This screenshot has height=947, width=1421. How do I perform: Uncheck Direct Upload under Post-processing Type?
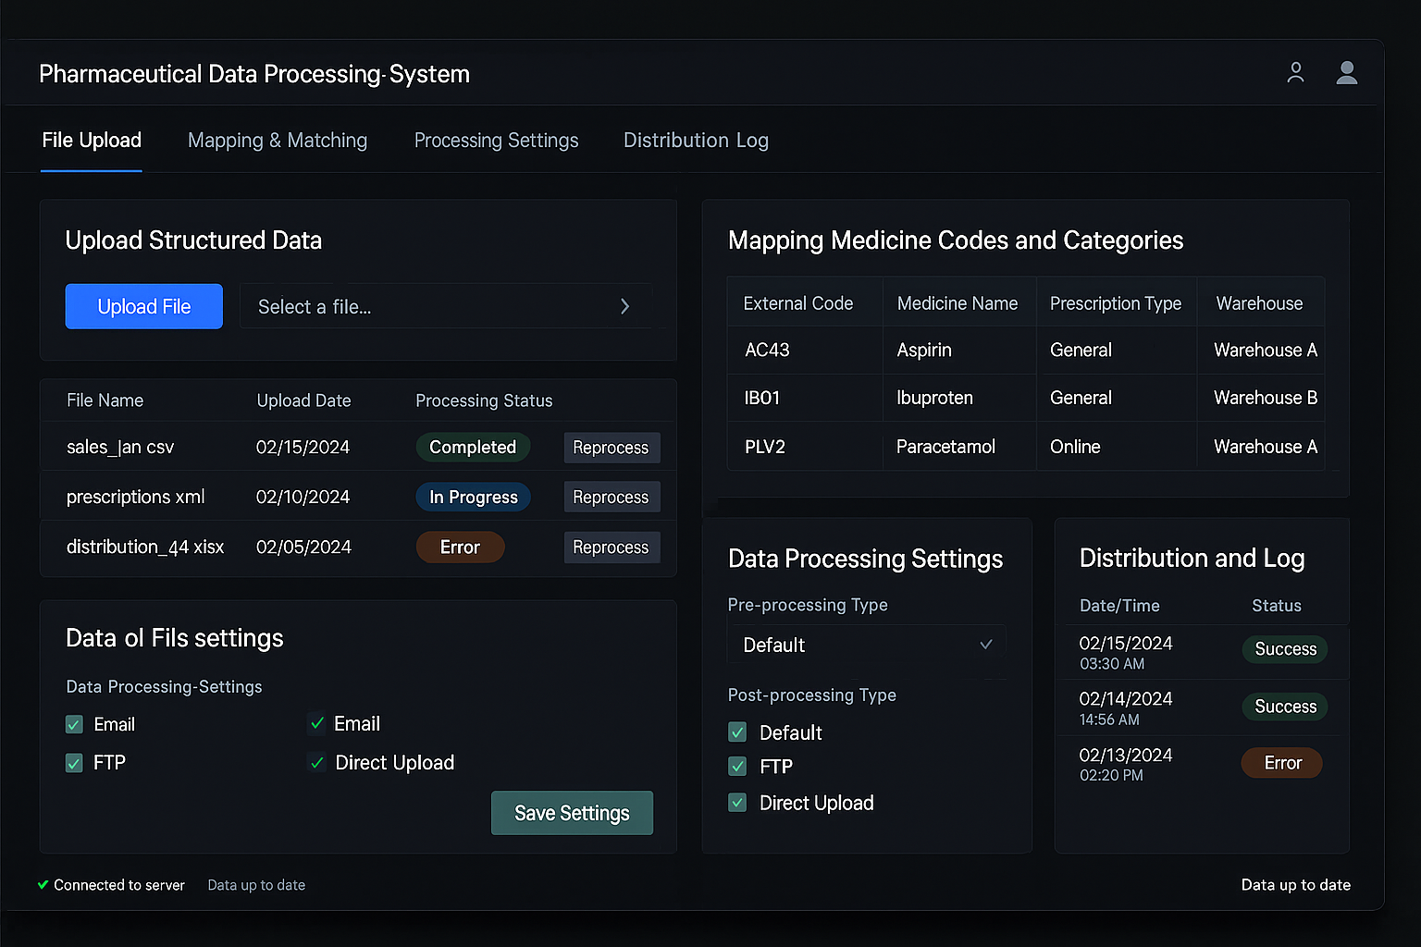point(737,803)
